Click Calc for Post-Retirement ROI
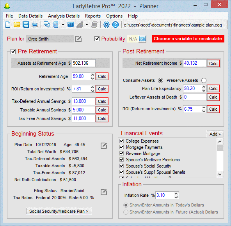Screen dimensions: 231x226 tap(213, 109)
